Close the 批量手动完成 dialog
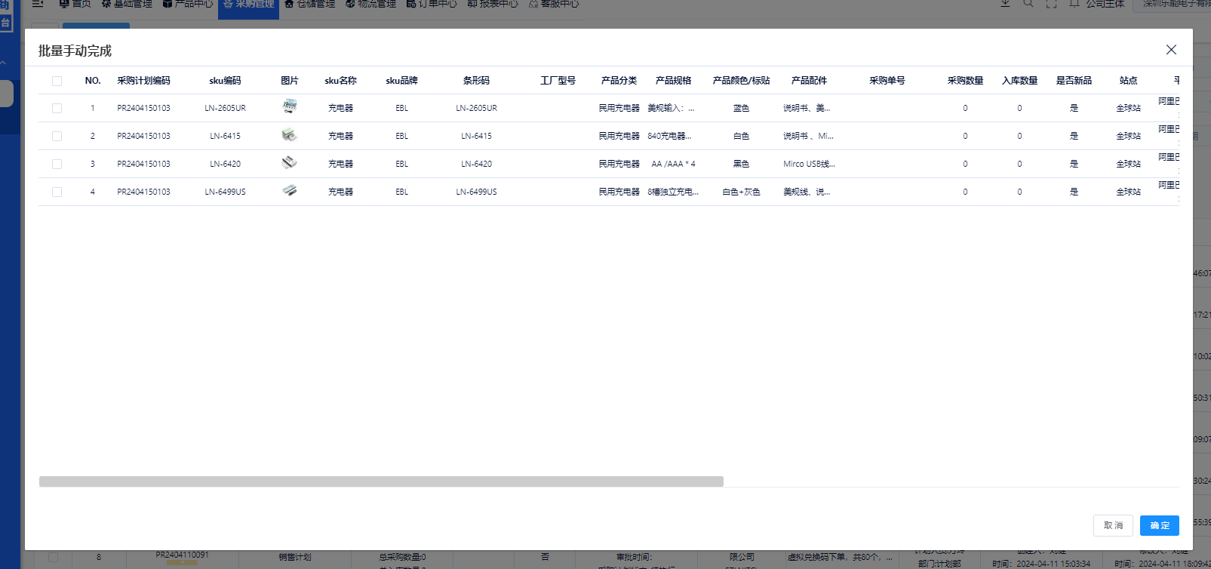Image resolution: width=1211 pixels, height=569 pixels. pos(1171,50)
